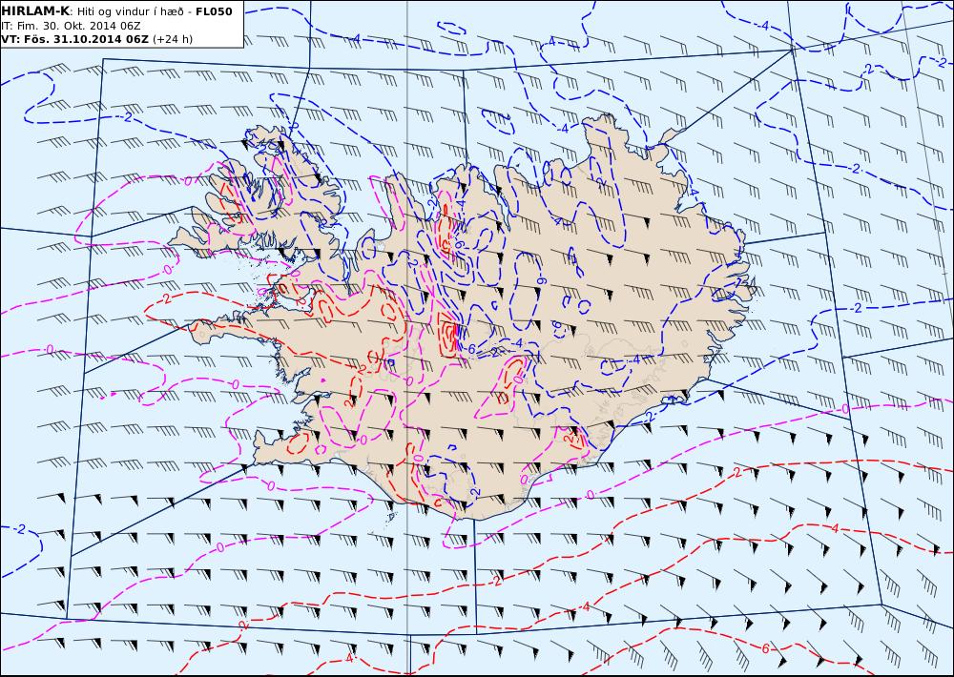Click the '(+24 h)' forecast offset text

pos(172,39)
